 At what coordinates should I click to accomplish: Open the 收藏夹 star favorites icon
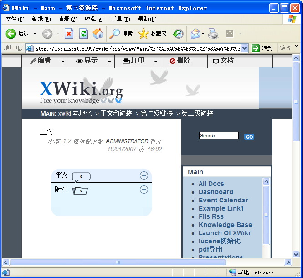click(x=143, y=34)
